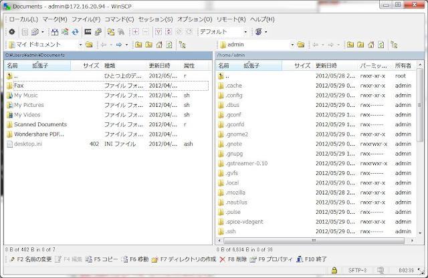Toggle the local directory tree

183,45
